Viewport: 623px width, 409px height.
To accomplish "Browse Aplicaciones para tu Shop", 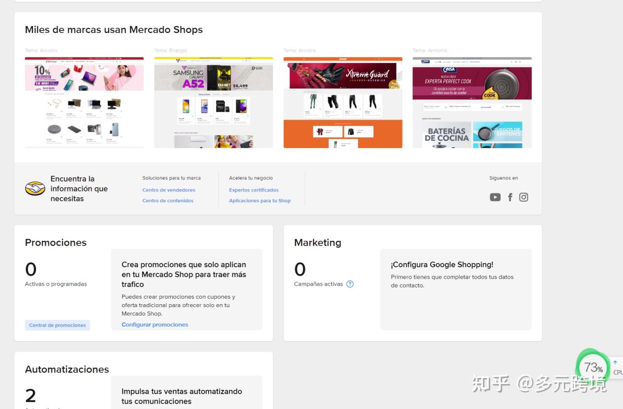I will coord(260,200).
